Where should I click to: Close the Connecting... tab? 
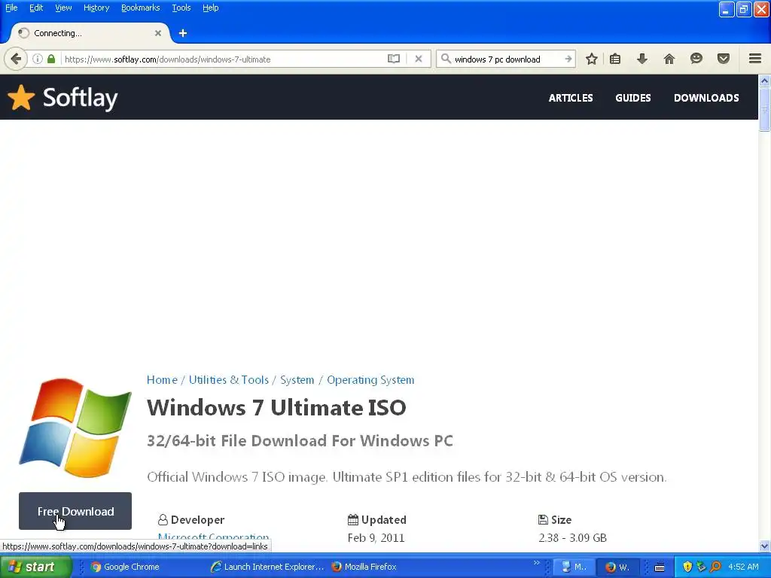click(158, 33)
